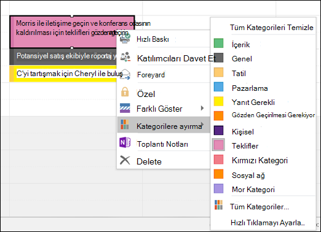Select the Tatil category label
Image resolution: width=321 pixels, height=232 pixels.
pyautogui.click(x=239, y=74)
